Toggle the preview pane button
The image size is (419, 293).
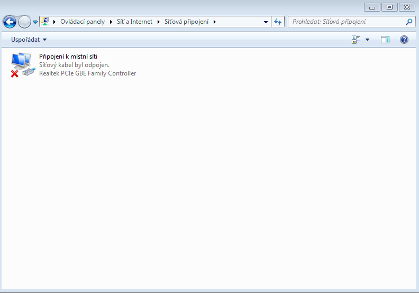[385, 40]
